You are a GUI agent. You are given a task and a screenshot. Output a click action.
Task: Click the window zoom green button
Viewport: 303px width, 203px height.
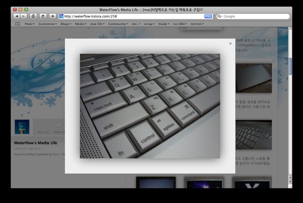(26, 9)
